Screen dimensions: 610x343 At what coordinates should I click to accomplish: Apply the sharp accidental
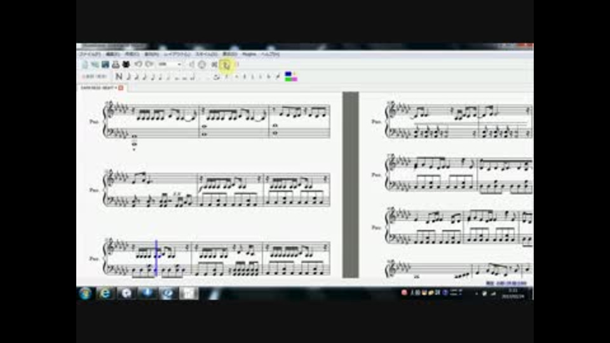[244, 77]
